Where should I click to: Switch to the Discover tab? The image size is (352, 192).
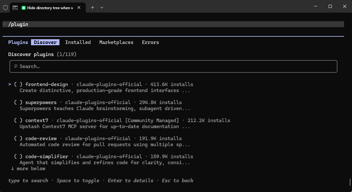tap(45, 42)
